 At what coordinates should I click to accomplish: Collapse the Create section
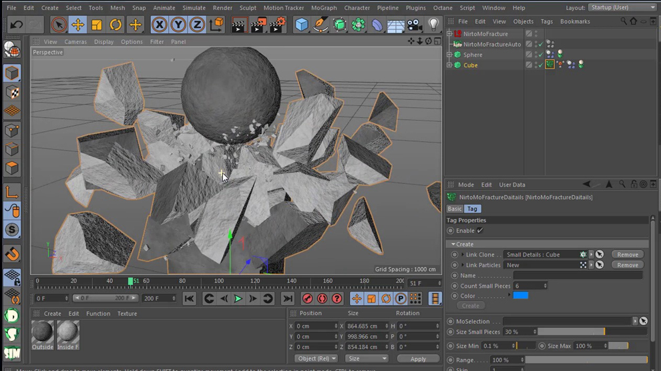[453, 244]
